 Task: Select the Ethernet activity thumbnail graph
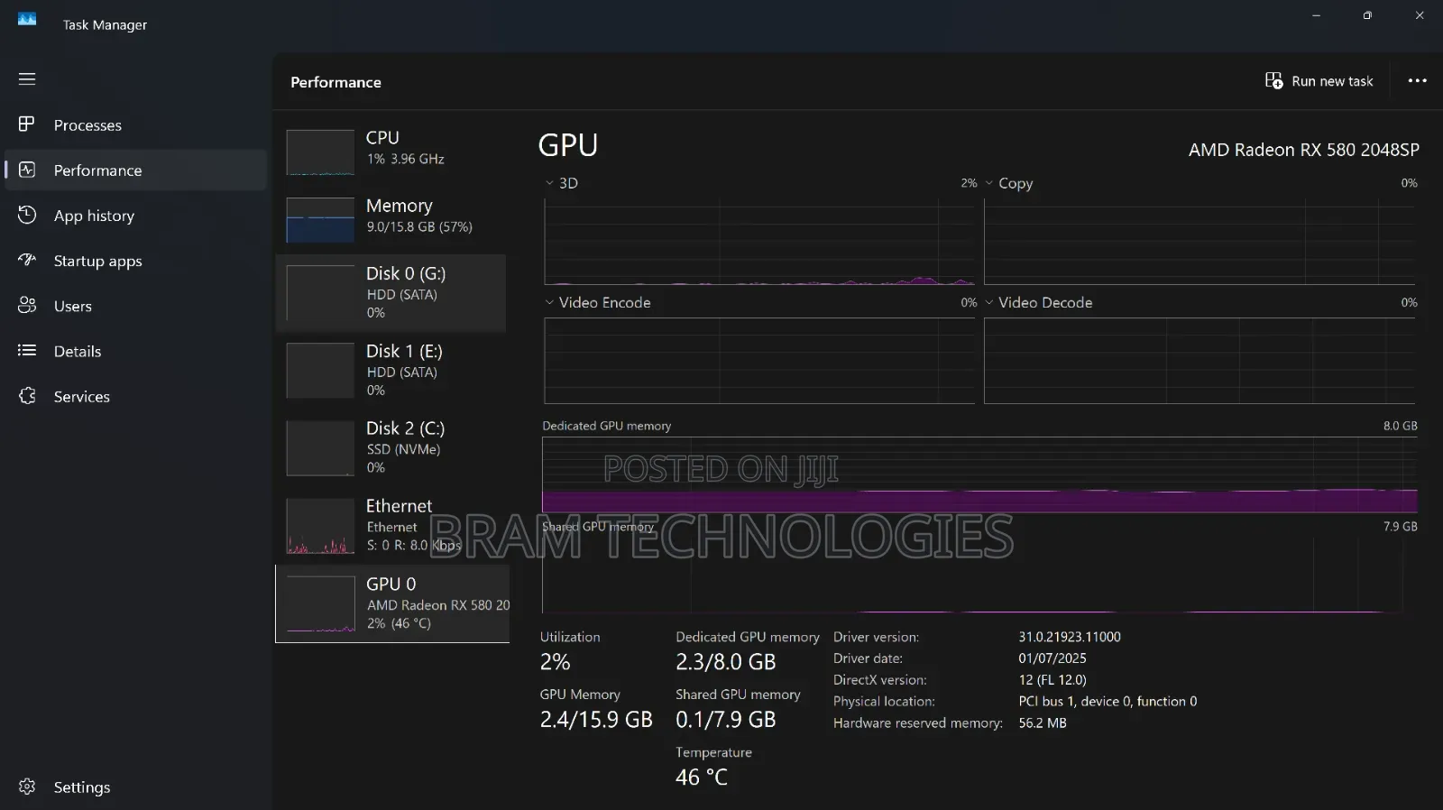pyautogui.click(x=320, y=526)
